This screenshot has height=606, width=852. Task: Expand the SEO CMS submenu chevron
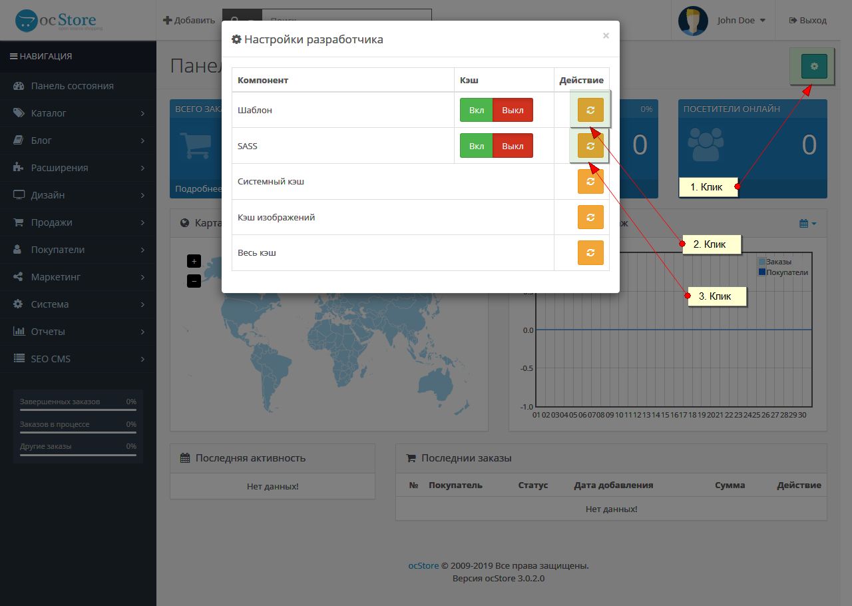[x=142, y=359]
